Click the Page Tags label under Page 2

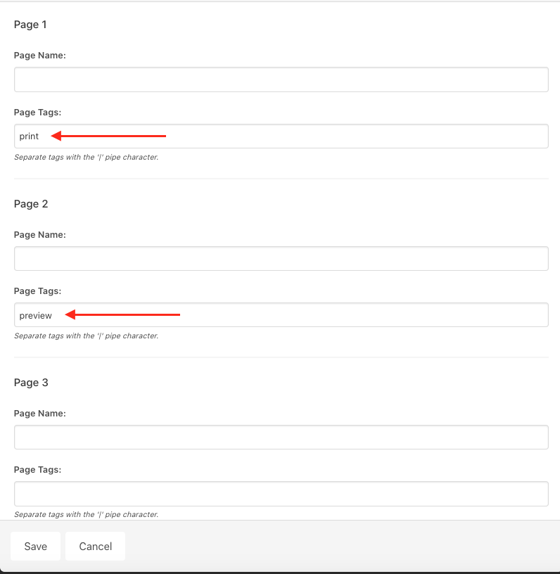tap(37, 291)
